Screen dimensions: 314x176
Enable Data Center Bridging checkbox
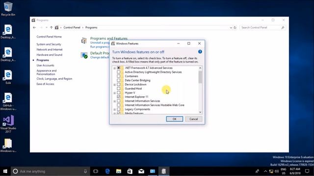click(x=119, y=80)
